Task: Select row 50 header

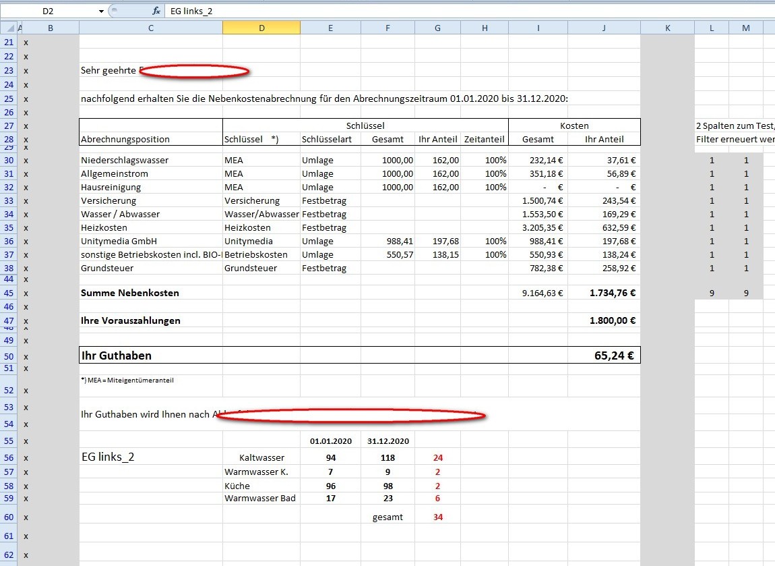Action: 9,356
